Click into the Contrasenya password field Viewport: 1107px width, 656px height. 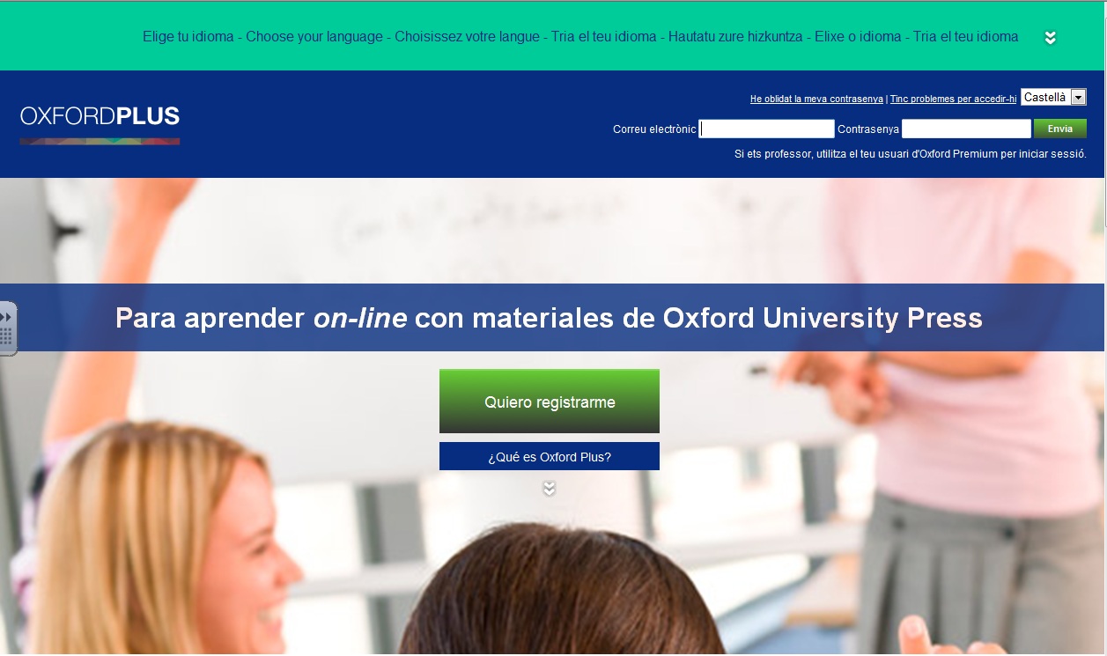click(965, 129)
